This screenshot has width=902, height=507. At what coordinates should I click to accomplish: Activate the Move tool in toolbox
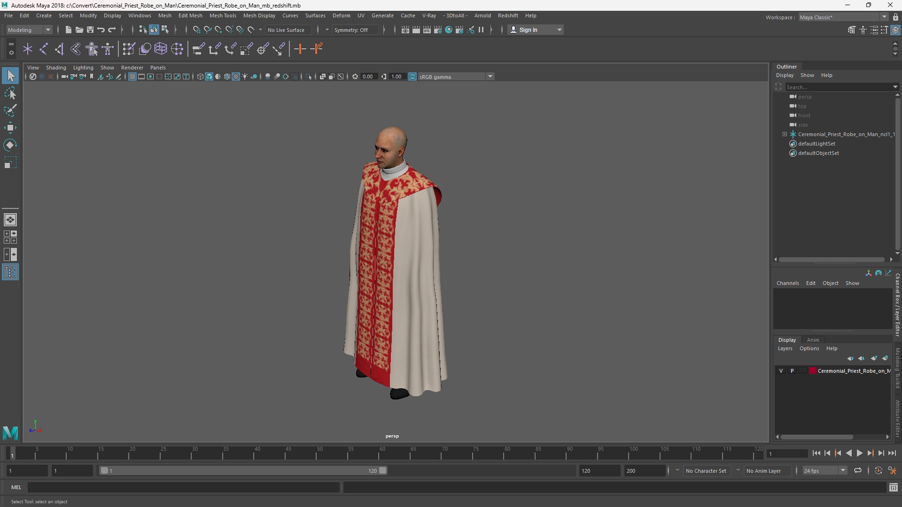(10, 128)
